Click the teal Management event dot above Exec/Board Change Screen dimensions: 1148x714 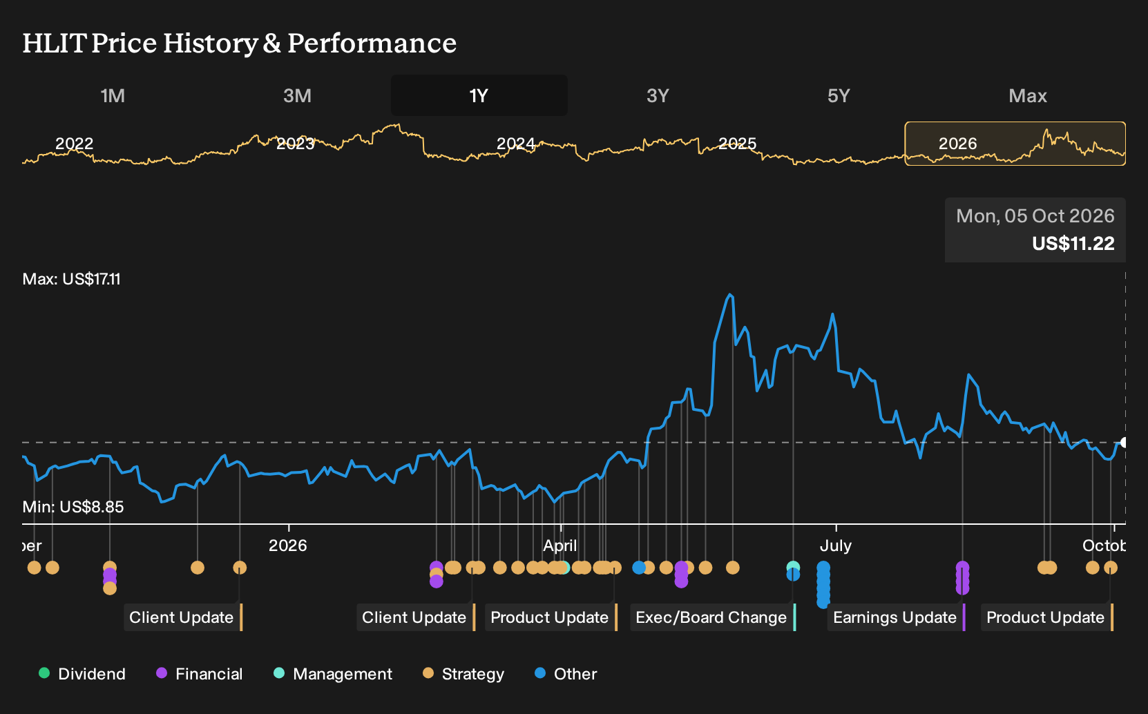click(793, 568)
